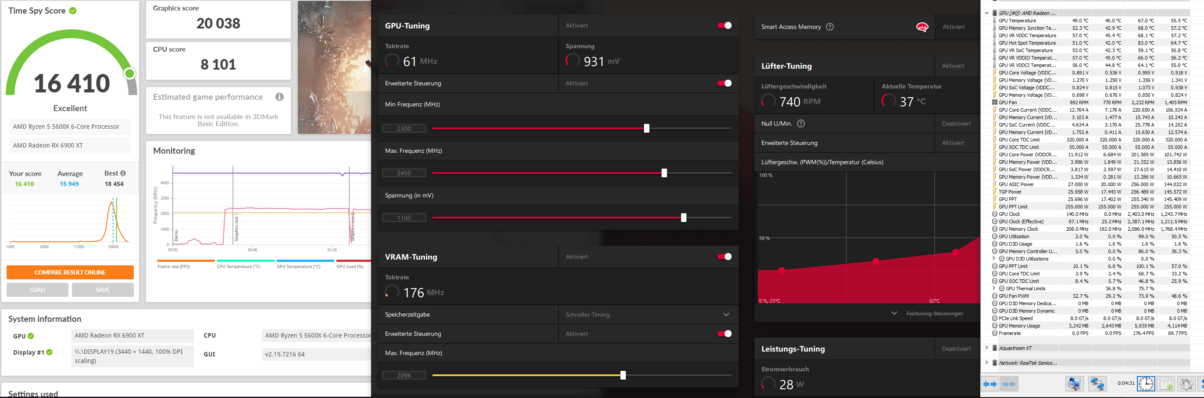1204x398 pixels.
Task: Select GPU PPT Limit 255.000 W row
Action: [1091, 207]
